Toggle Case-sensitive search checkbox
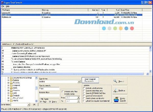153x112 pixels. [x=84, y=96]
